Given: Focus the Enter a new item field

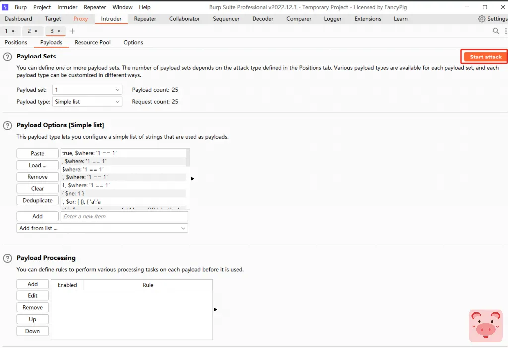Looking at the screenshot, I should click(x=124, y=216).
